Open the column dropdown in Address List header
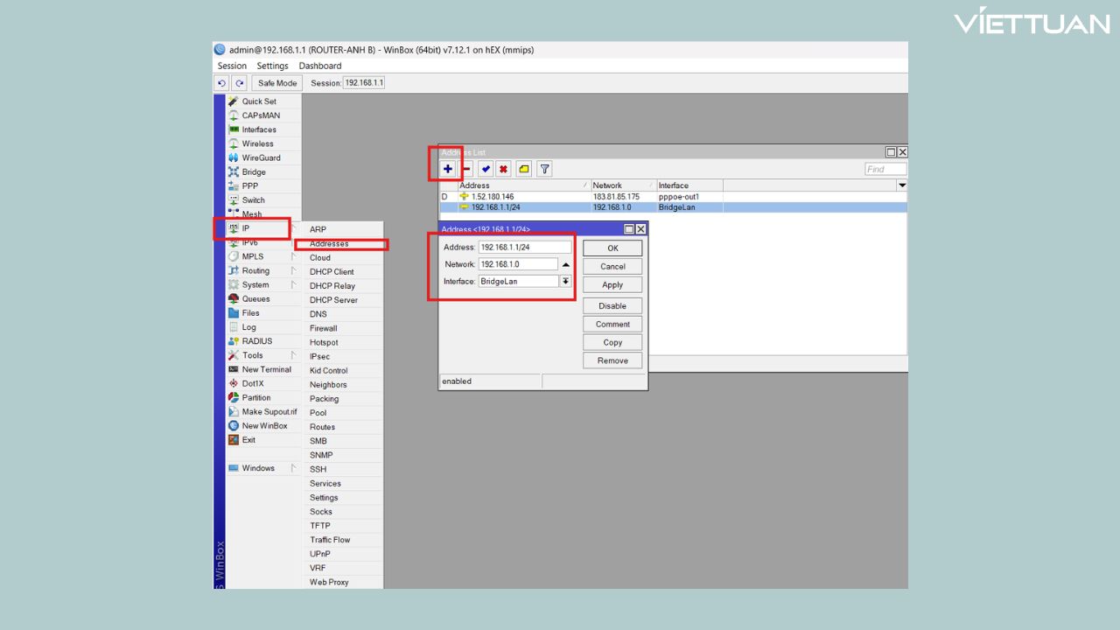Screen dimensions: 1120x630 (x=902, y=185)
